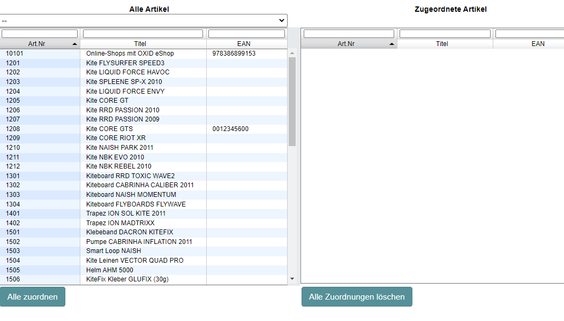Click EAN value 0012345600
The width and height of the screenshot is (564, 321).
230,129
